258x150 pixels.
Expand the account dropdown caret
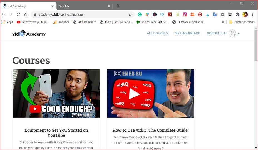click(239, 34)
